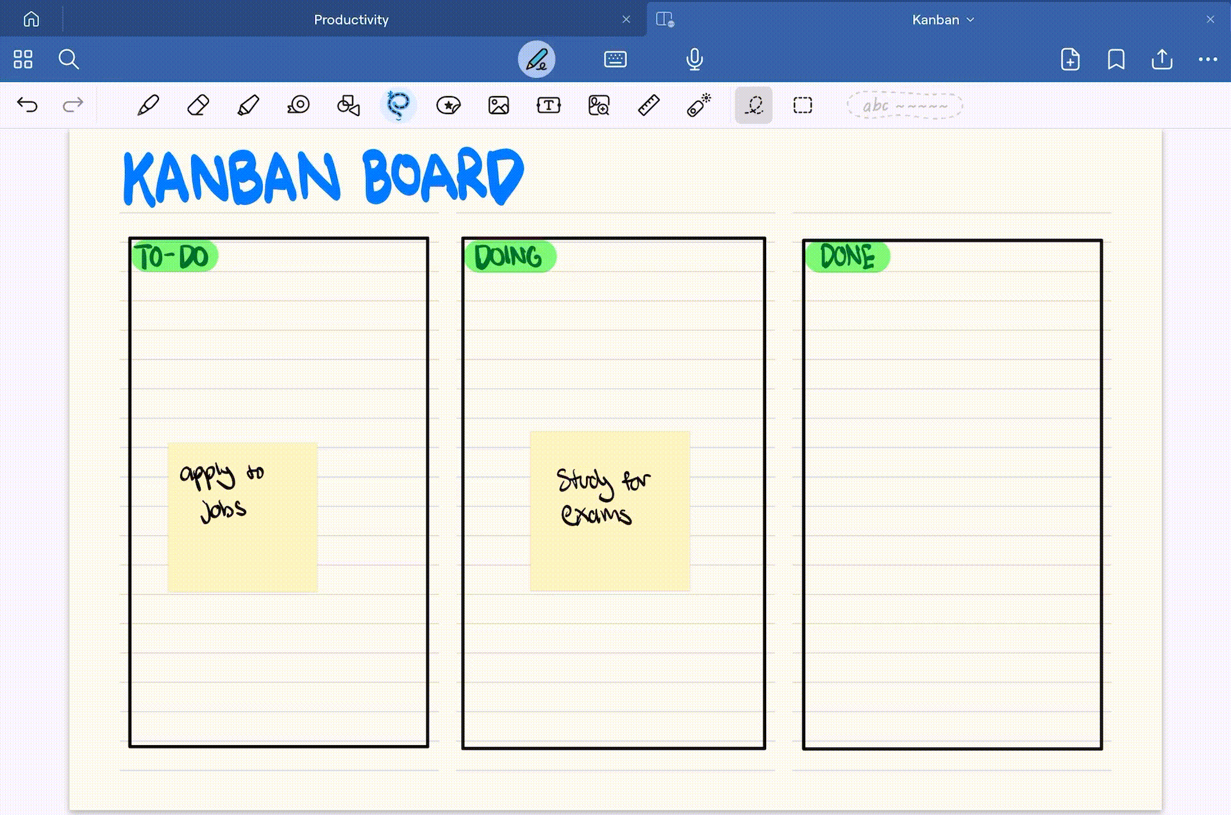Image resolution: width=1231 pixels, height=815 pixels.
Task: Toggle freeform lasso selection mode
Action: pos(753,105)
